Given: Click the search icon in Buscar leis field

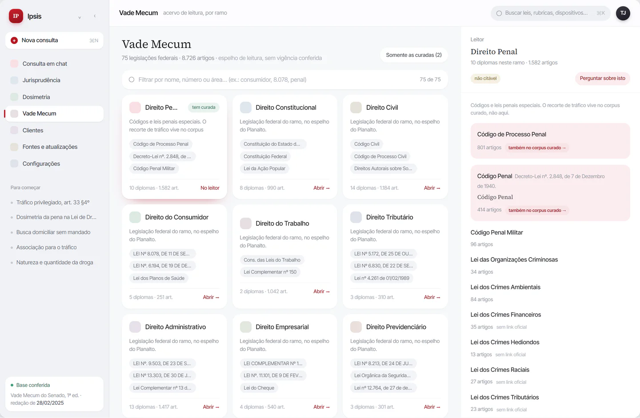Looking at the screenshot, I should [x=499, y=13].
